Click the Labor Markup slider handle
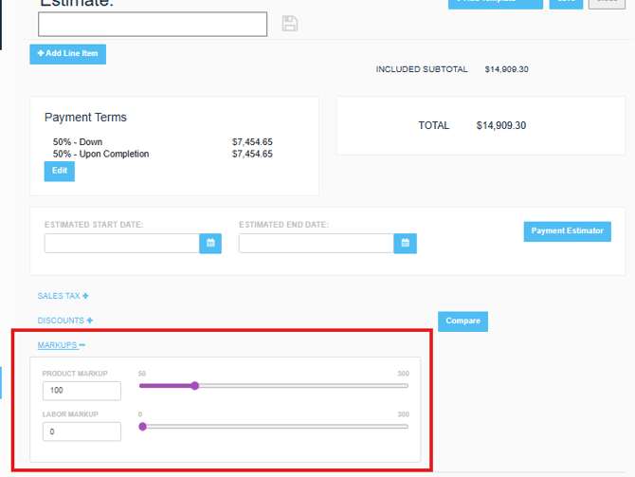This screenshot has width=635, height=477. pos(142,427)
